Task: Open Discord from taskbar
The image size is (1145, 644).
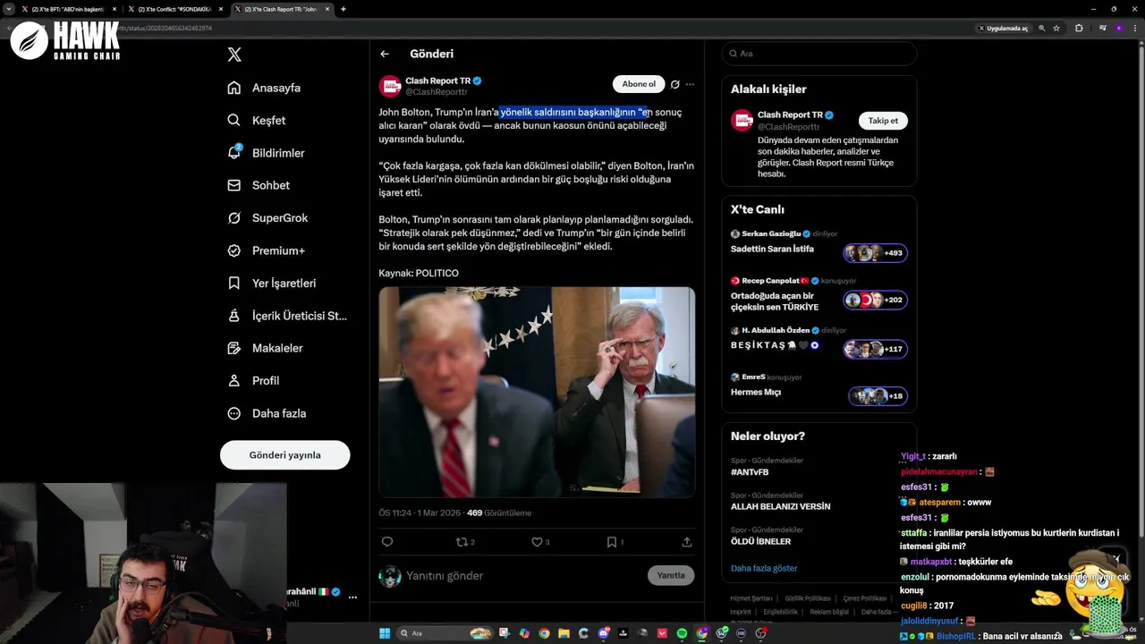Action: [603, 633]
